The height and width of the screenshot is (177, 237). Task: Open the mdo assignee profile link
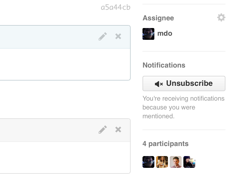165,33
